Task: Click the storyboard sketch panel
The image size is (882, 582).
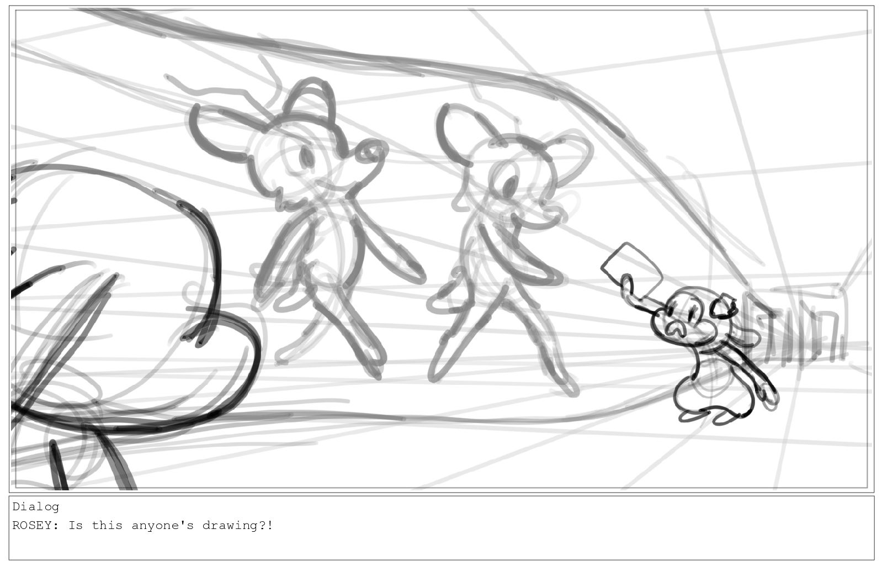Action: 441,249
